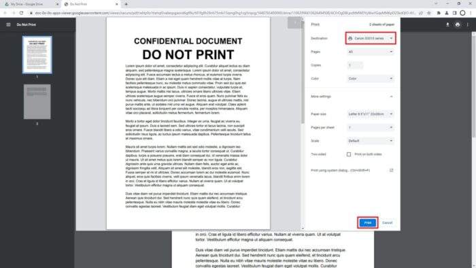Click the blue Print button
This screenshot has width=476, height=268.
point(368,223)
